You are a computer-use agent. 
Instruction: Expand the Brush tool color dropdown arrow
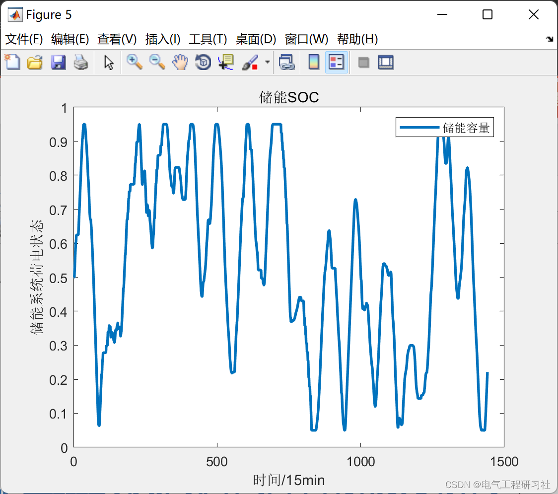click(268, 62)
